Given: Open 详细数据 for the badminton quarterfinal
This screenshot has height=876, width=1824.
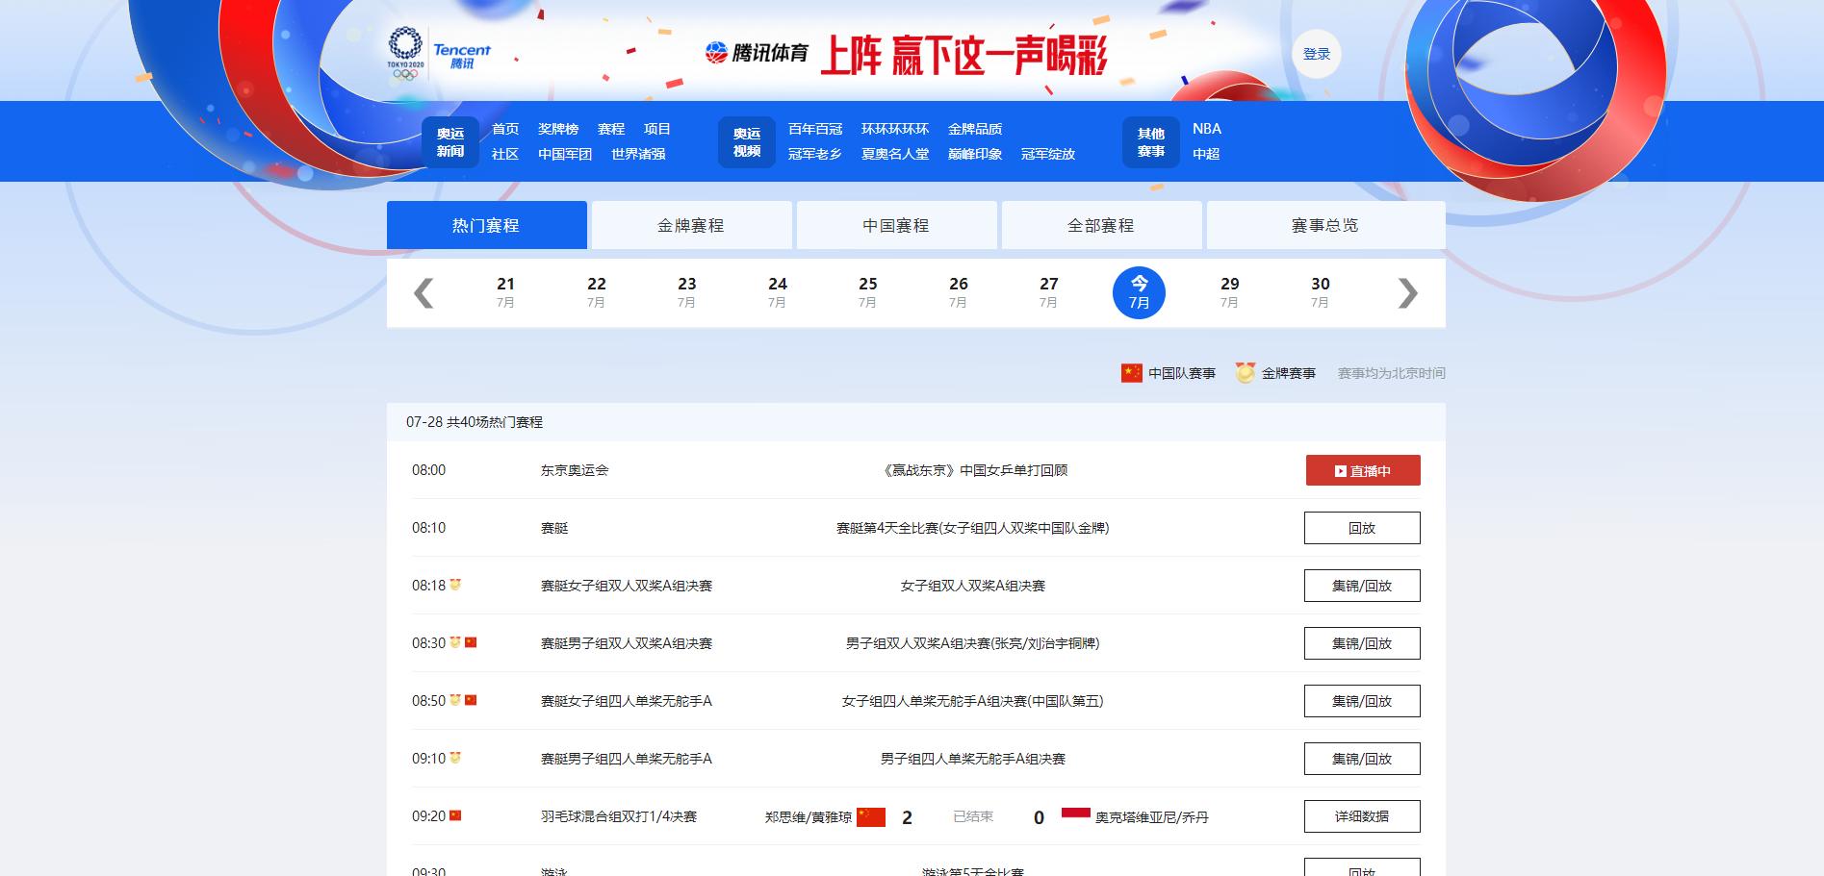Looking at the screenshot, I should pyautogui.click(x=1361, y=815).
